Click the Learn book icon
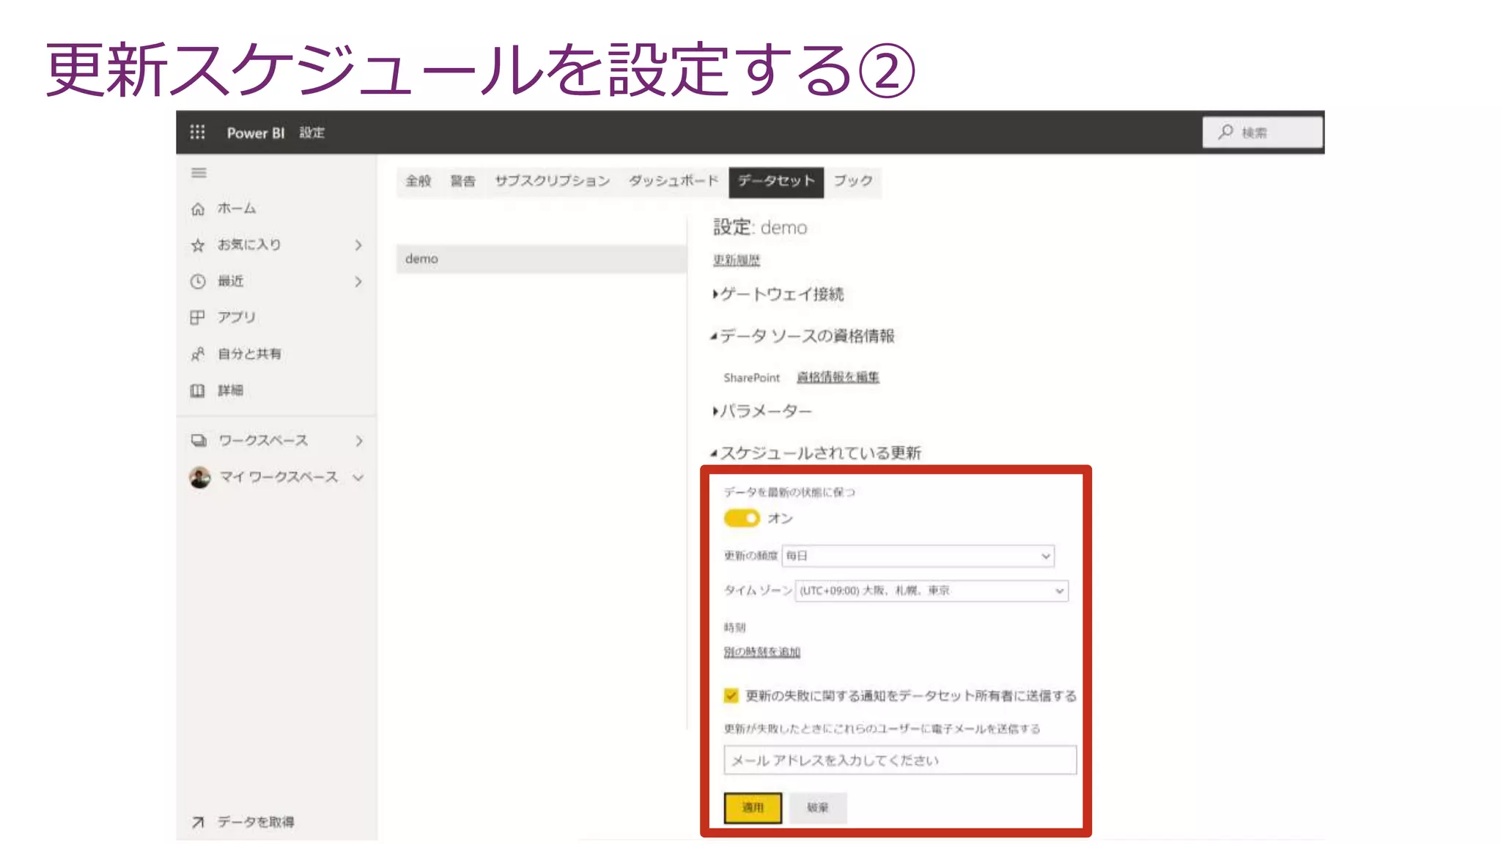Viewport: 1501px width, 844px height. click(x=198, y=390)
